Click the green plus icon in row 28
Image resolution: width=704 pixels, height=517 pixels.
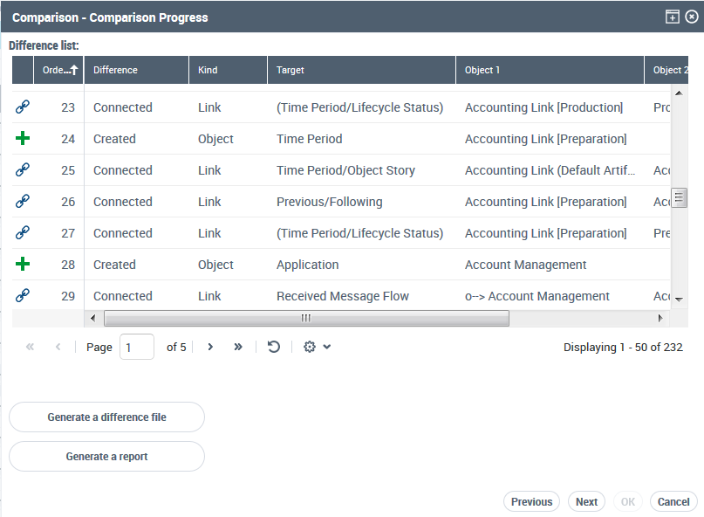click(x=23, y=265)
